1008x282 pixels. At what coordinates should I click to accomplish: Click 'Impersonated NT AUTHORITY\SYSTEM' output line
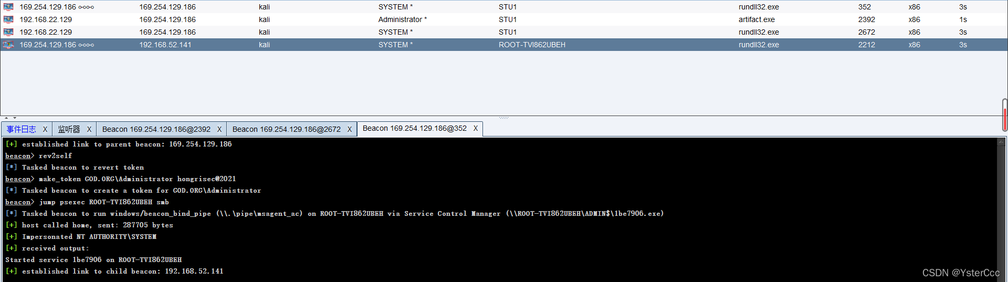(x=81, y=237)
